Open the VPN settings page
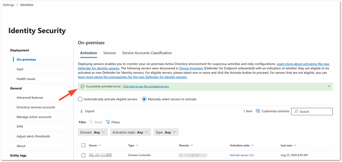This screenshot has height=162, width=342. 20,127
